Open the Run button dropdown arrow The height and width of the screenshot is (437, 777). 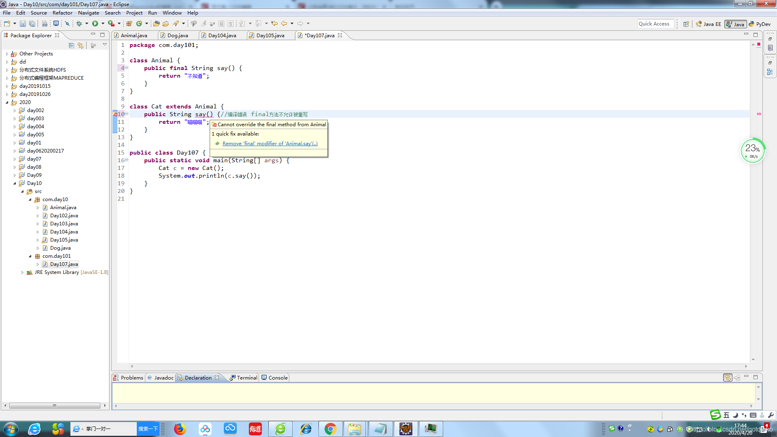(103, 24)
